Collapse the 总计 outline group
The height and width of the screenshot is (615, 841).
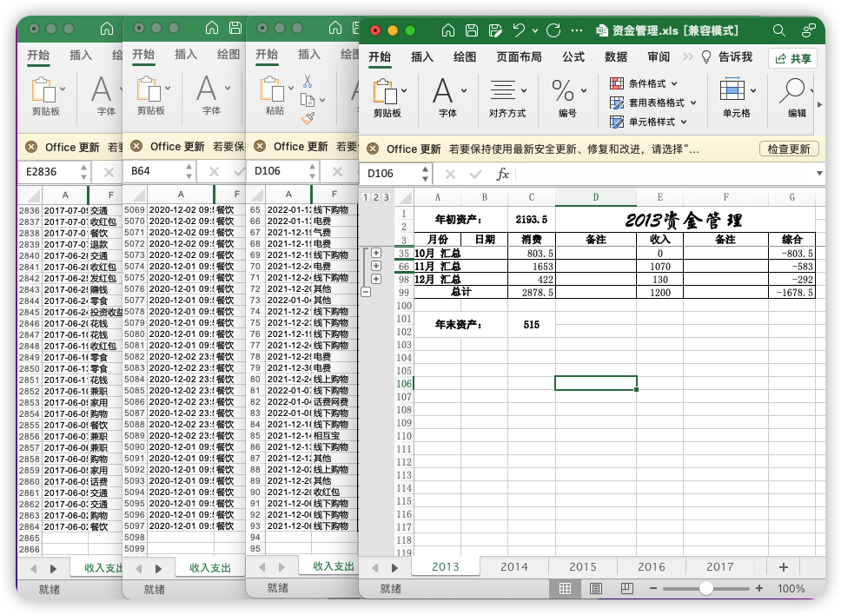point(366,292)
